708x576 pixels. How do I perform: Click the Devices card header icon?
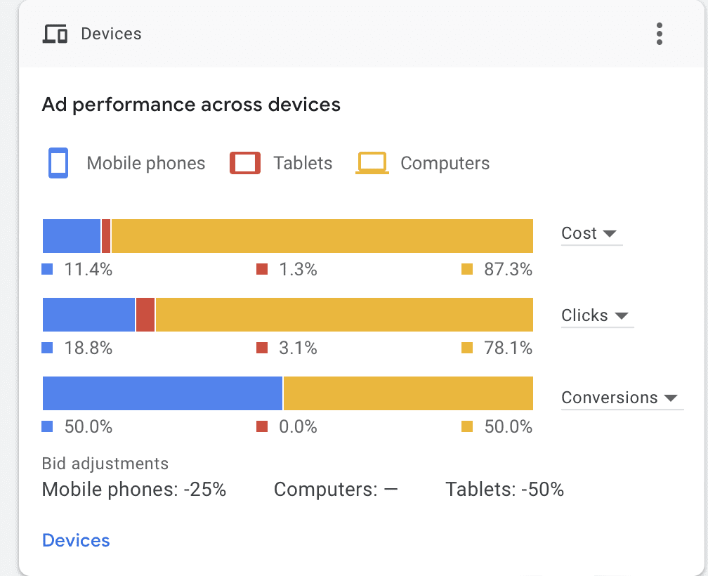click(x=55, y=34)
